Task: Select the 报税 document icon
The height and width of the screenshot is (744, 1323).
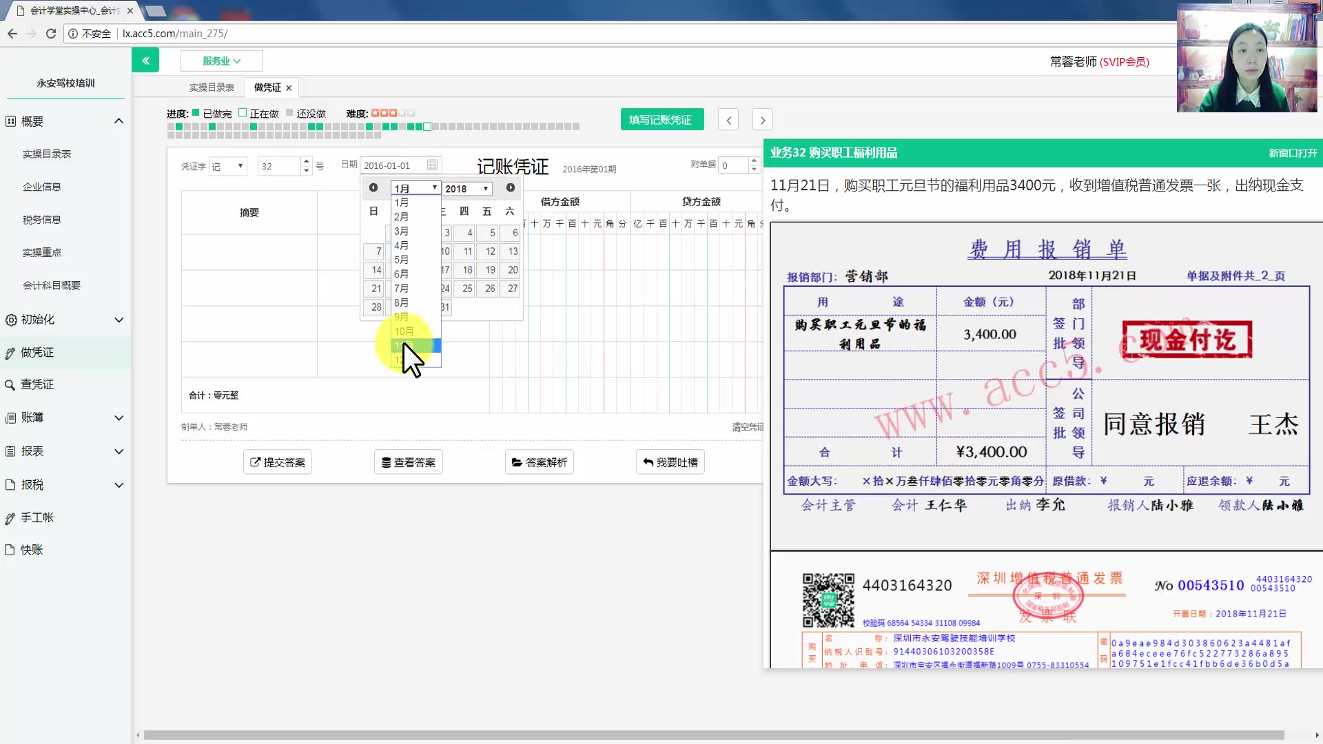Action: [10, 484]
